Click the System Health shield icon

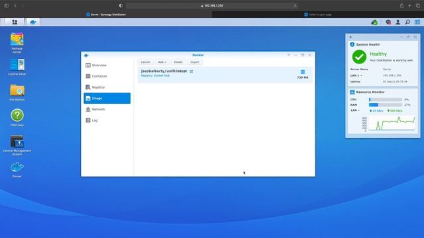[x=352, y=44]
